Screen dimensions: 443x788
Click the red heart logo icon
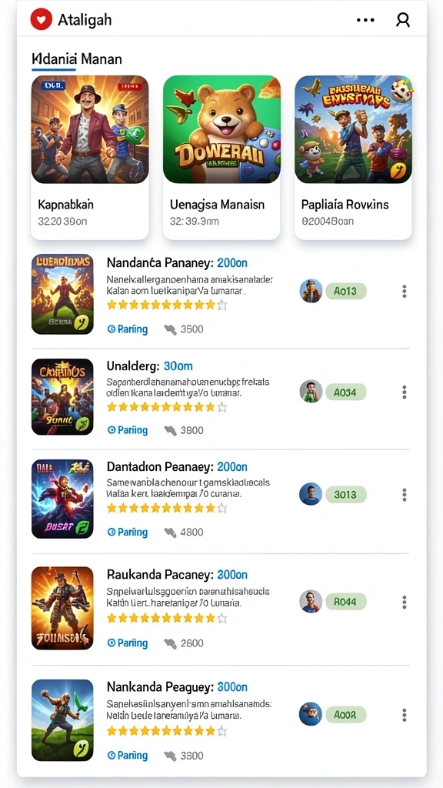click(42, 19)
